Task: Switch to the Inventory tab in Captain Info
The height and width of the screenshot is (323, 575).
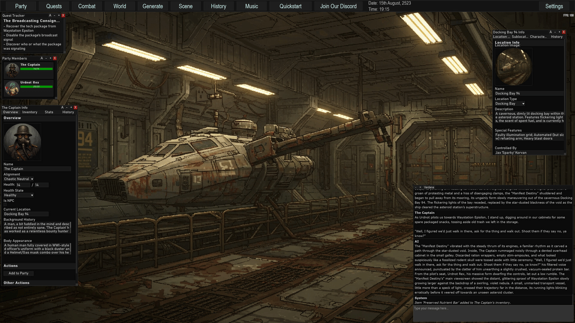Action: pos(30,112)
